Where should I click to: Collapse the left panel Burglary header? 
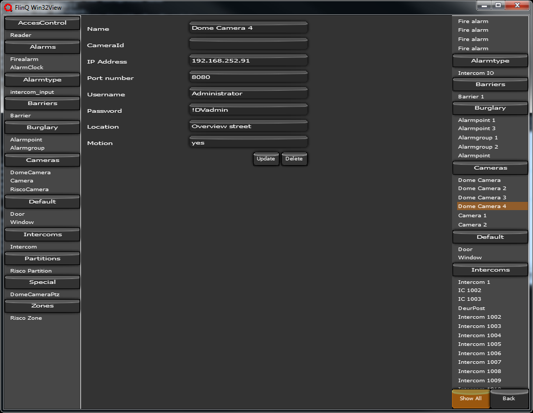[x=43, y=127]
